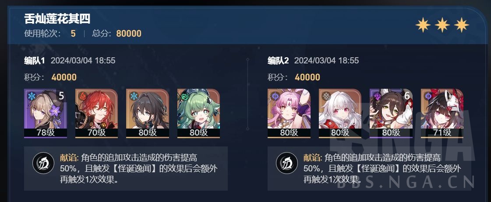Screen dimensions: 491x202
Task: Select the pink-haired level 80 character
Action: click(289, 113)
